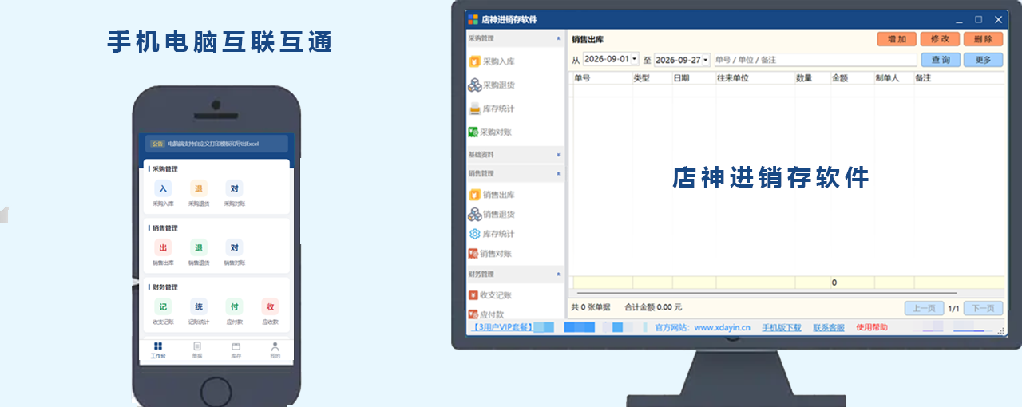1022x407 pixels.
Task: Open the 使用帮助 link
Action: click(871, 327)
